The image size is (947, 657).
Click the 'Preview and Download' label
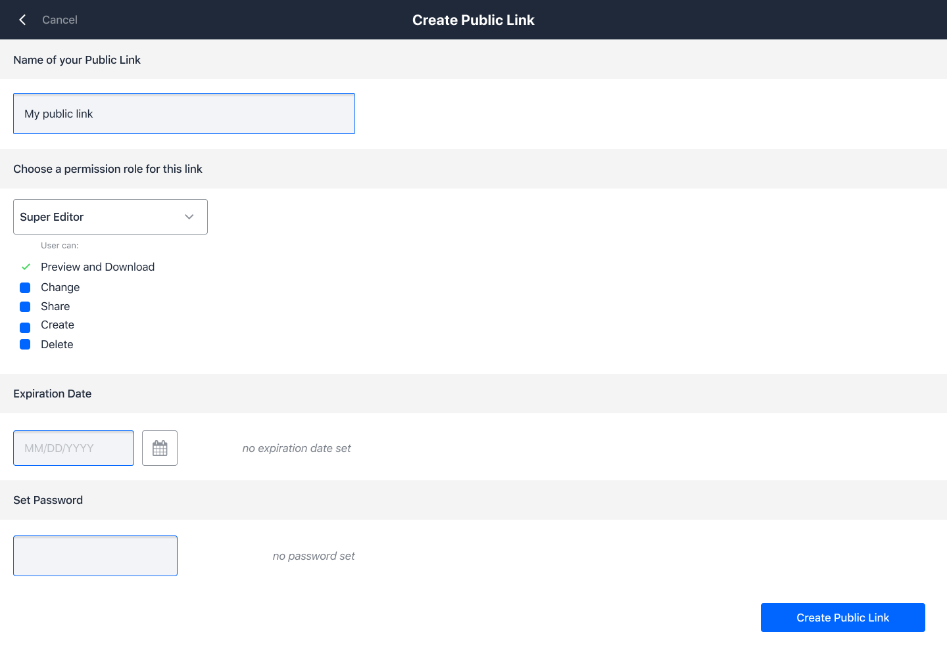98,267
